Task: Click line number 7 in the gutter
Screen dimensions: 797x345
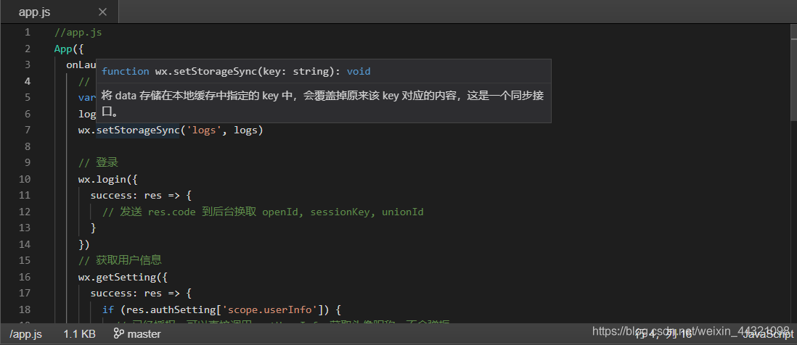Action: [27, 130]
